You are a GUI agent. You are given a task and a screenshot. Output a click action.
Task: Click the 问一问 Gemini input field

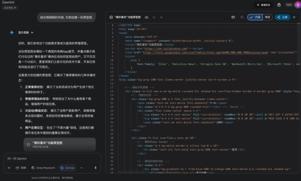pos(52,158)
